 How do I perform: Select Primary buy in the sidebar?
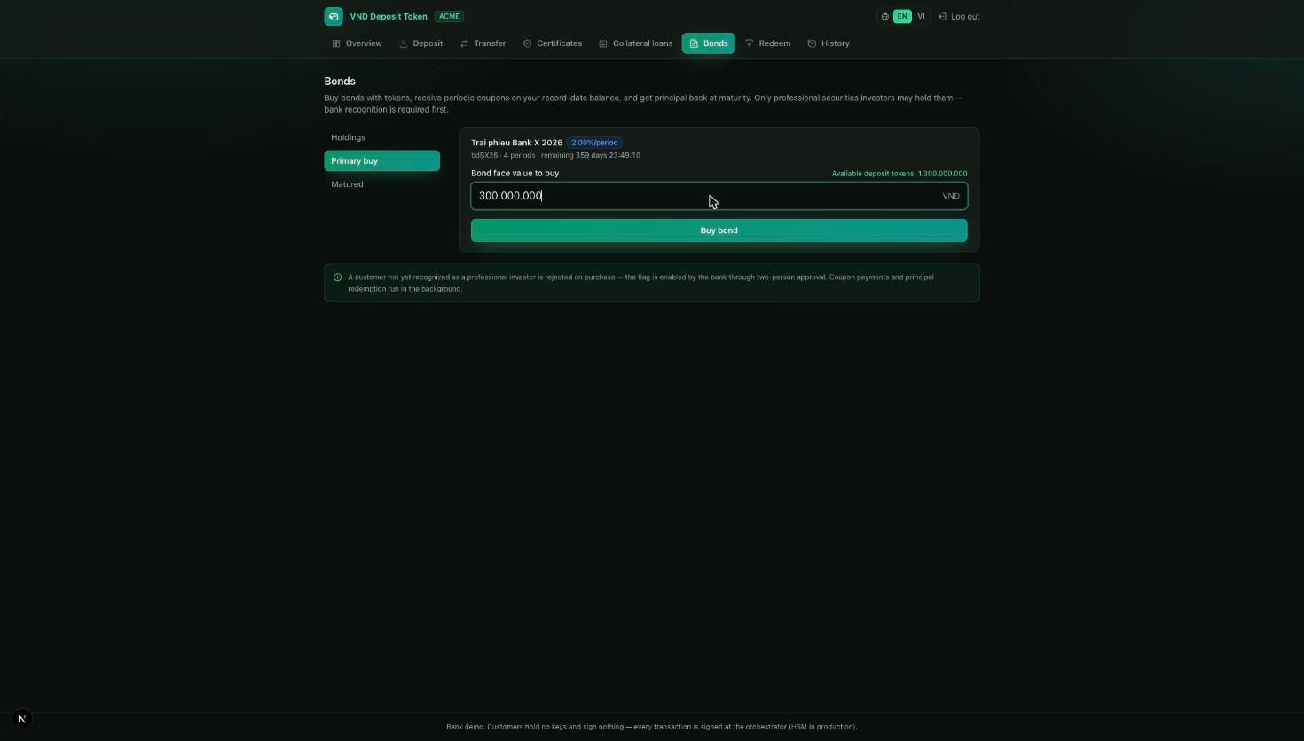[381, 160]
